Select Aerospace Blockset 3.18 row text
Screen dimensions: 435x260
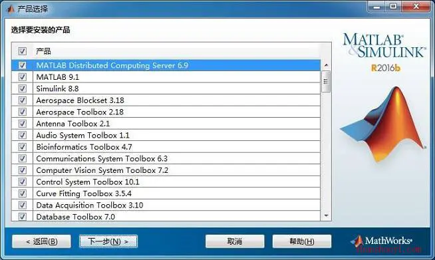tap(80, 100)
